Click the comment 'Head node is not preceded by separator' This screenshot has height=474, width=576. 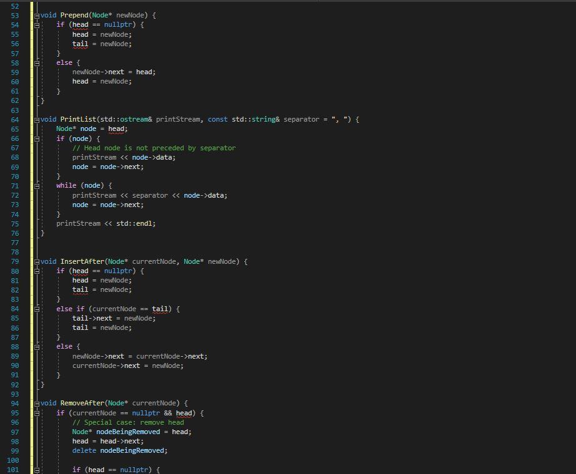[x=154, y=148]
